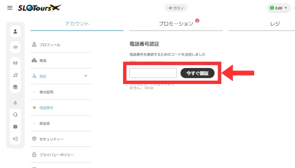
Task: Click the headset support icon in sidebar
Action: (15, 115)
